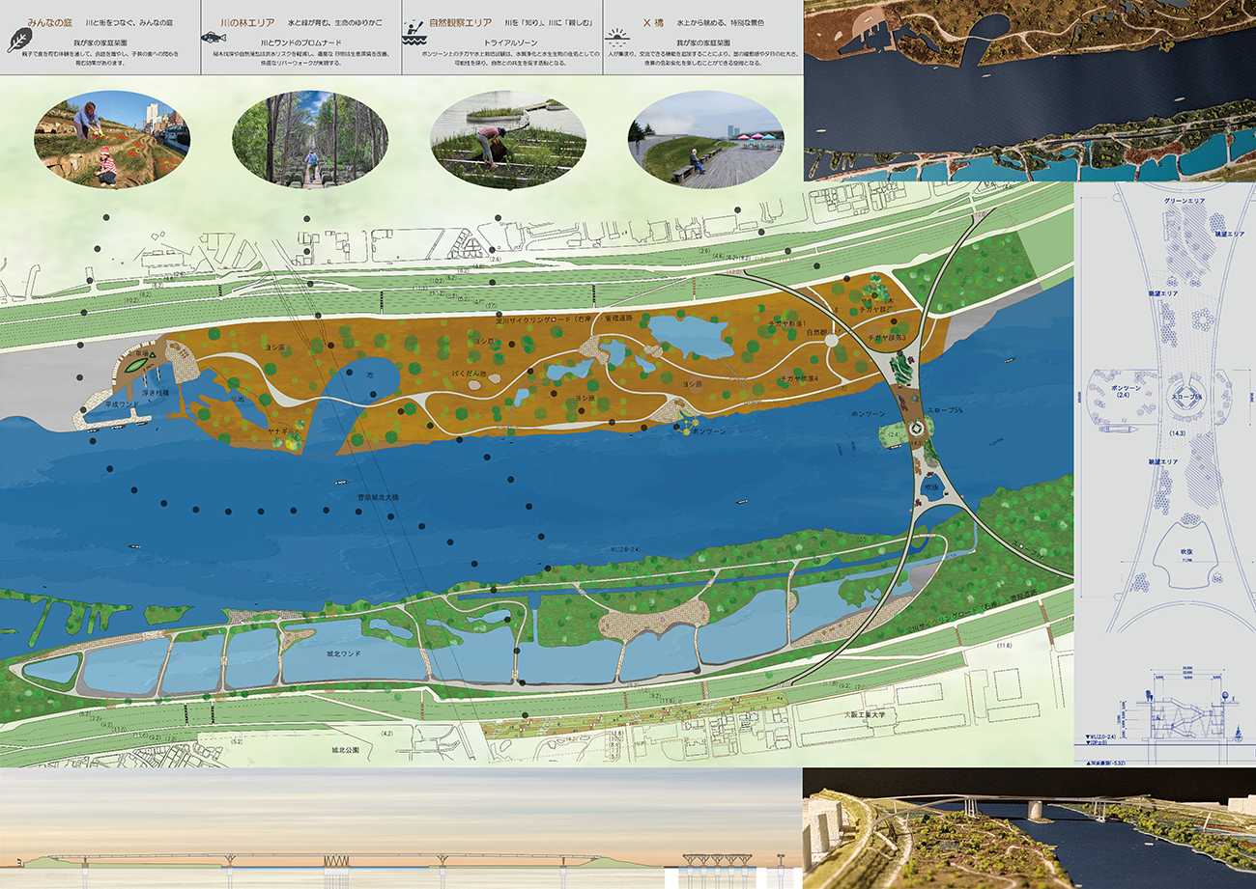The height and width of the screenshot is (889, 1256).
Task: Click the 川の林エリア heading text
Action: [246, 21]
